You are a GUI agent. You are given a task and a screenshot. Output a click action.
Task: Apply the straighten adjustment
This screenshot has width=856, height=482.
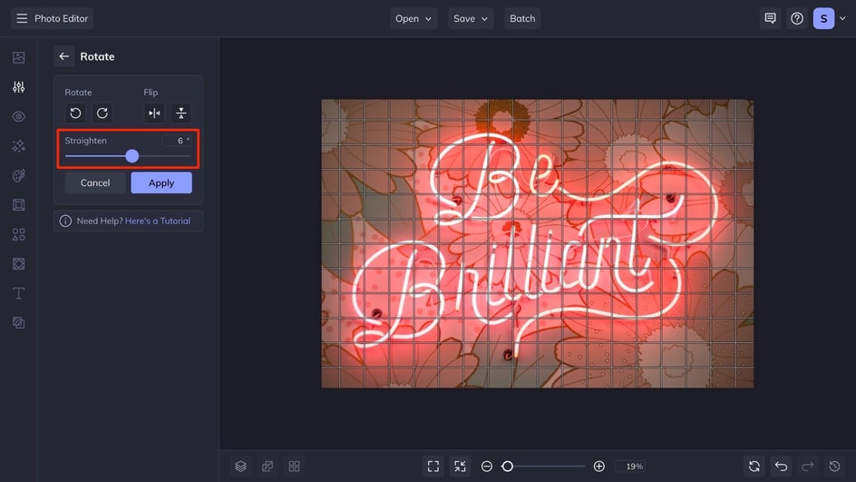[161, 183]
